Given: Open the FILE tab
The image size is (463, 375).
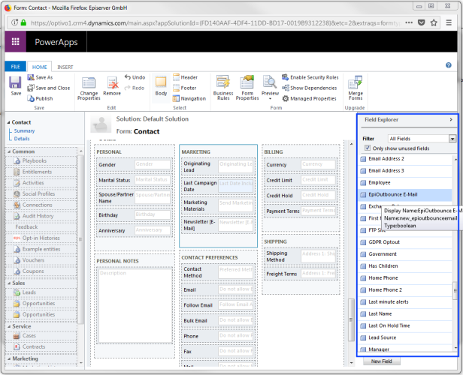Looking at the screenshot, I should [x=15, y=67].
